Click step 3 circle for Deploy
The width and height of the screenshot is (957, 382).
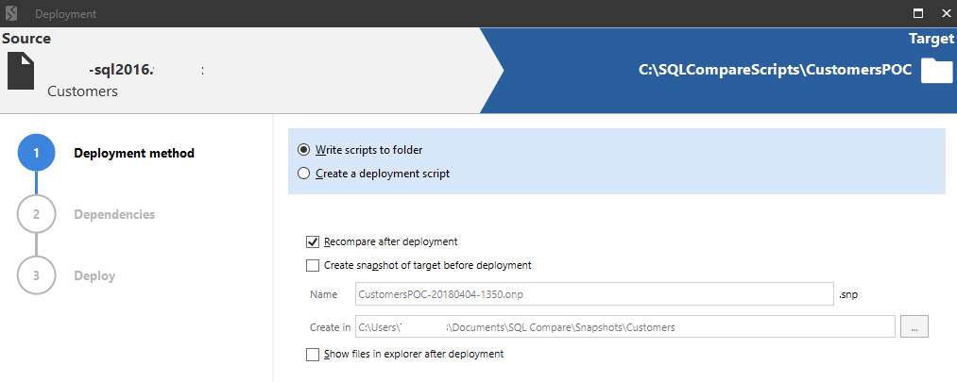click(36, 275)
